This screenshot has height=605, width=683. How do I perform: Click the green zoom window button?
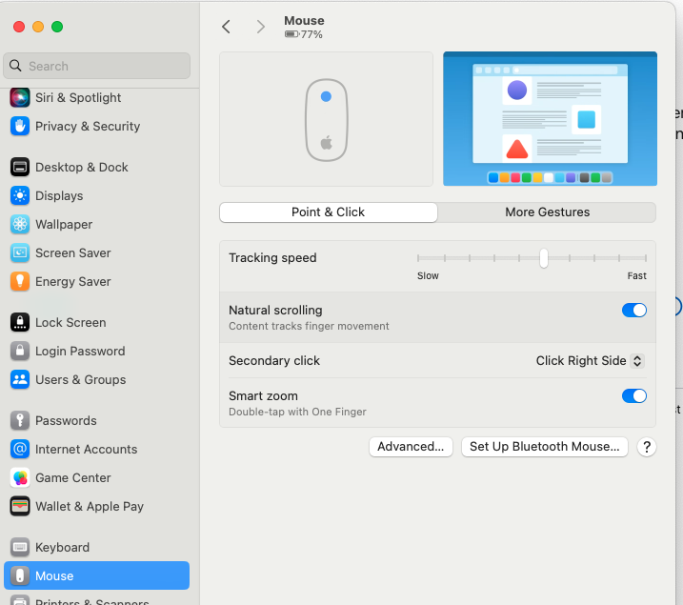tap(57, 27)
